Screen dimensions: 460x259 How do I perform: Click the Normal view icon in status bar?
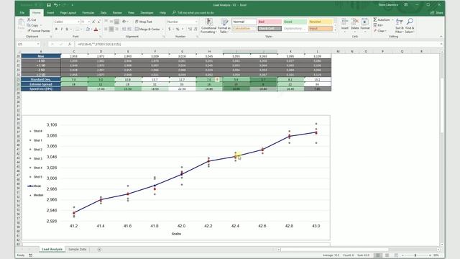click(x=378, y=255)
